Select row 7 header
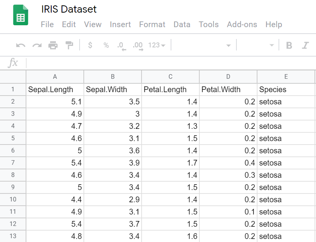316x242 pixels. tap(13, 163)
